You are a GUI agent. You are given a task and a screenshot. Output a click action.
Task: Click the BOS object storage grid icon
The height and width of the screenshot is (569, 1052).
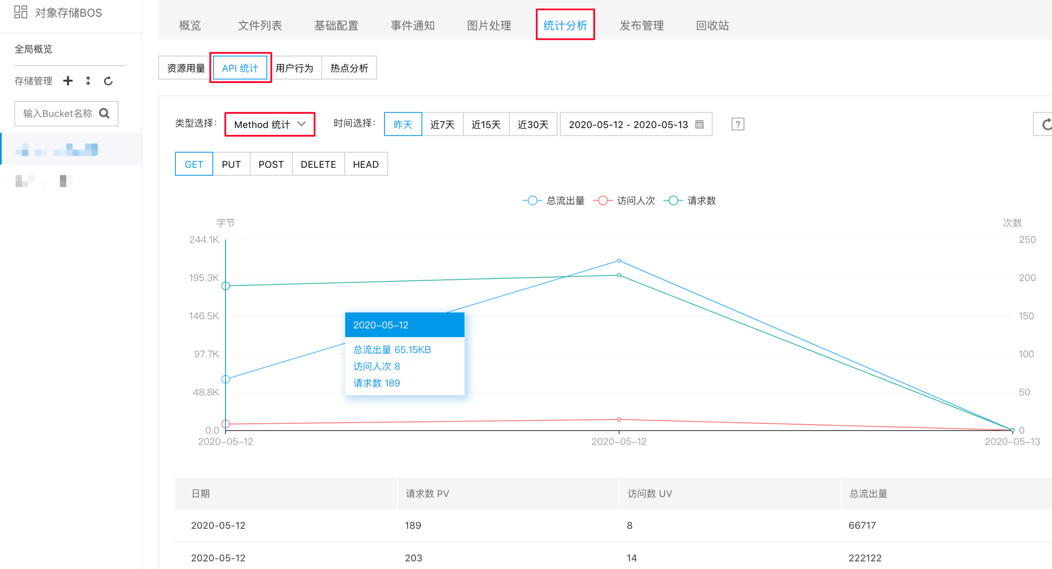tap(21, 12)
